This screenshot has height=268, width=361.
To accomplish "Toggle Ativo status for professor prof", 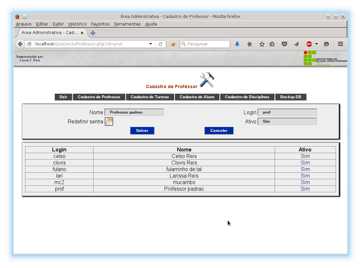I will [x=305, y=189].
